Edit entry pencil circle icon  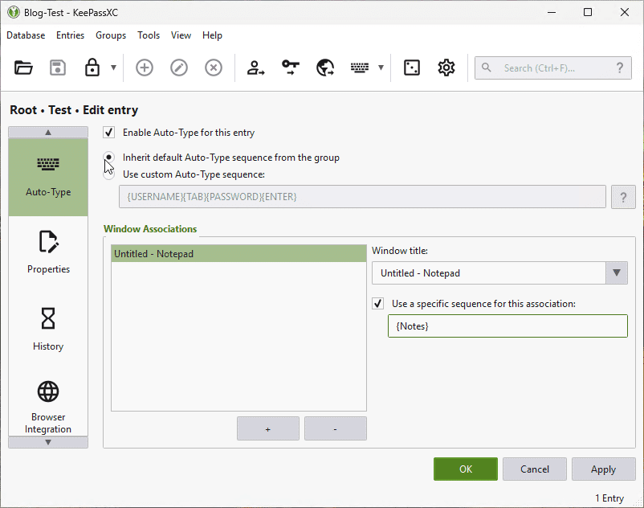(x=179, y=68)
